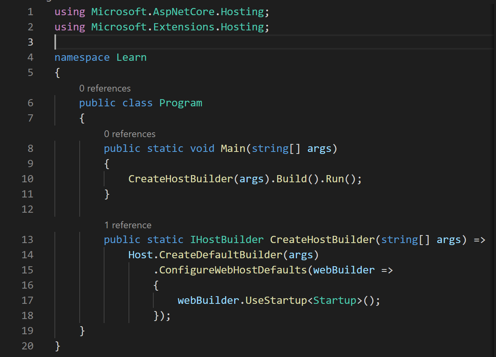This screenshot has width=496, height=357.
Task: Click the Build method call on line 10
Action: [x=291, y=179]
